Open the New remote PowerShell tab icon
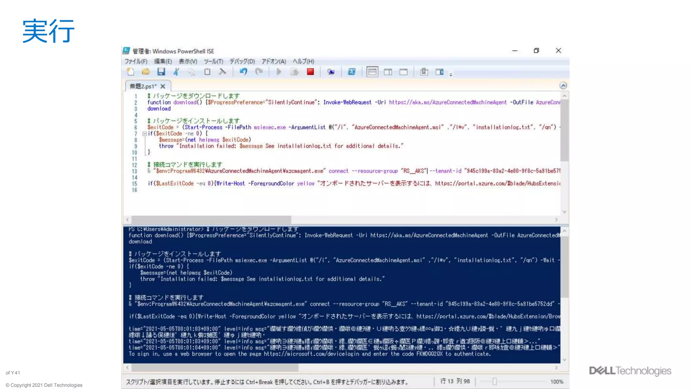This screenshot has width=691, height=389. pyautogui.click(x=331, y=72)
